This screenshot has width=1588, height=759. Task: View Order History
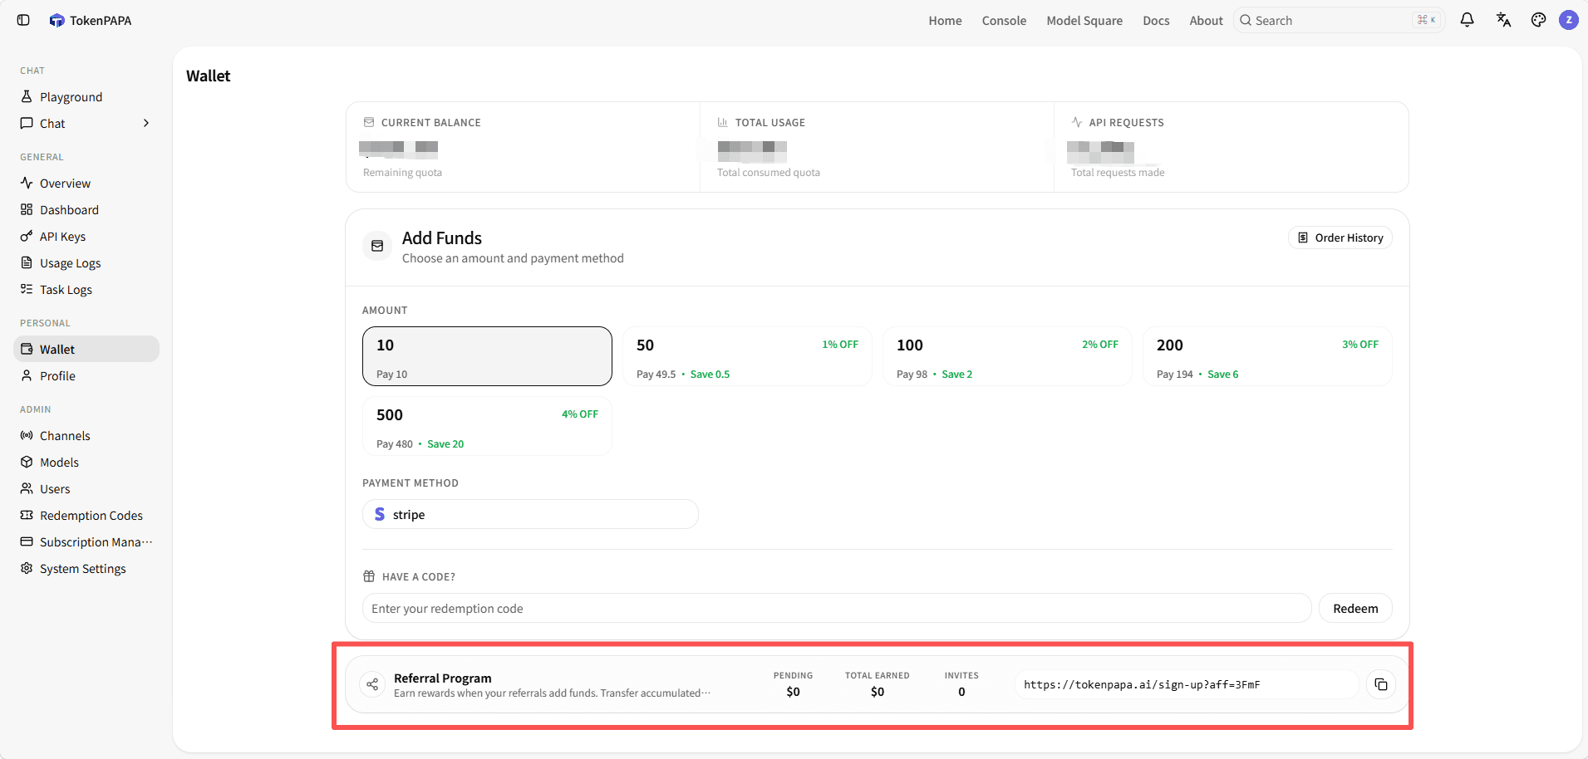[1340, 237]
